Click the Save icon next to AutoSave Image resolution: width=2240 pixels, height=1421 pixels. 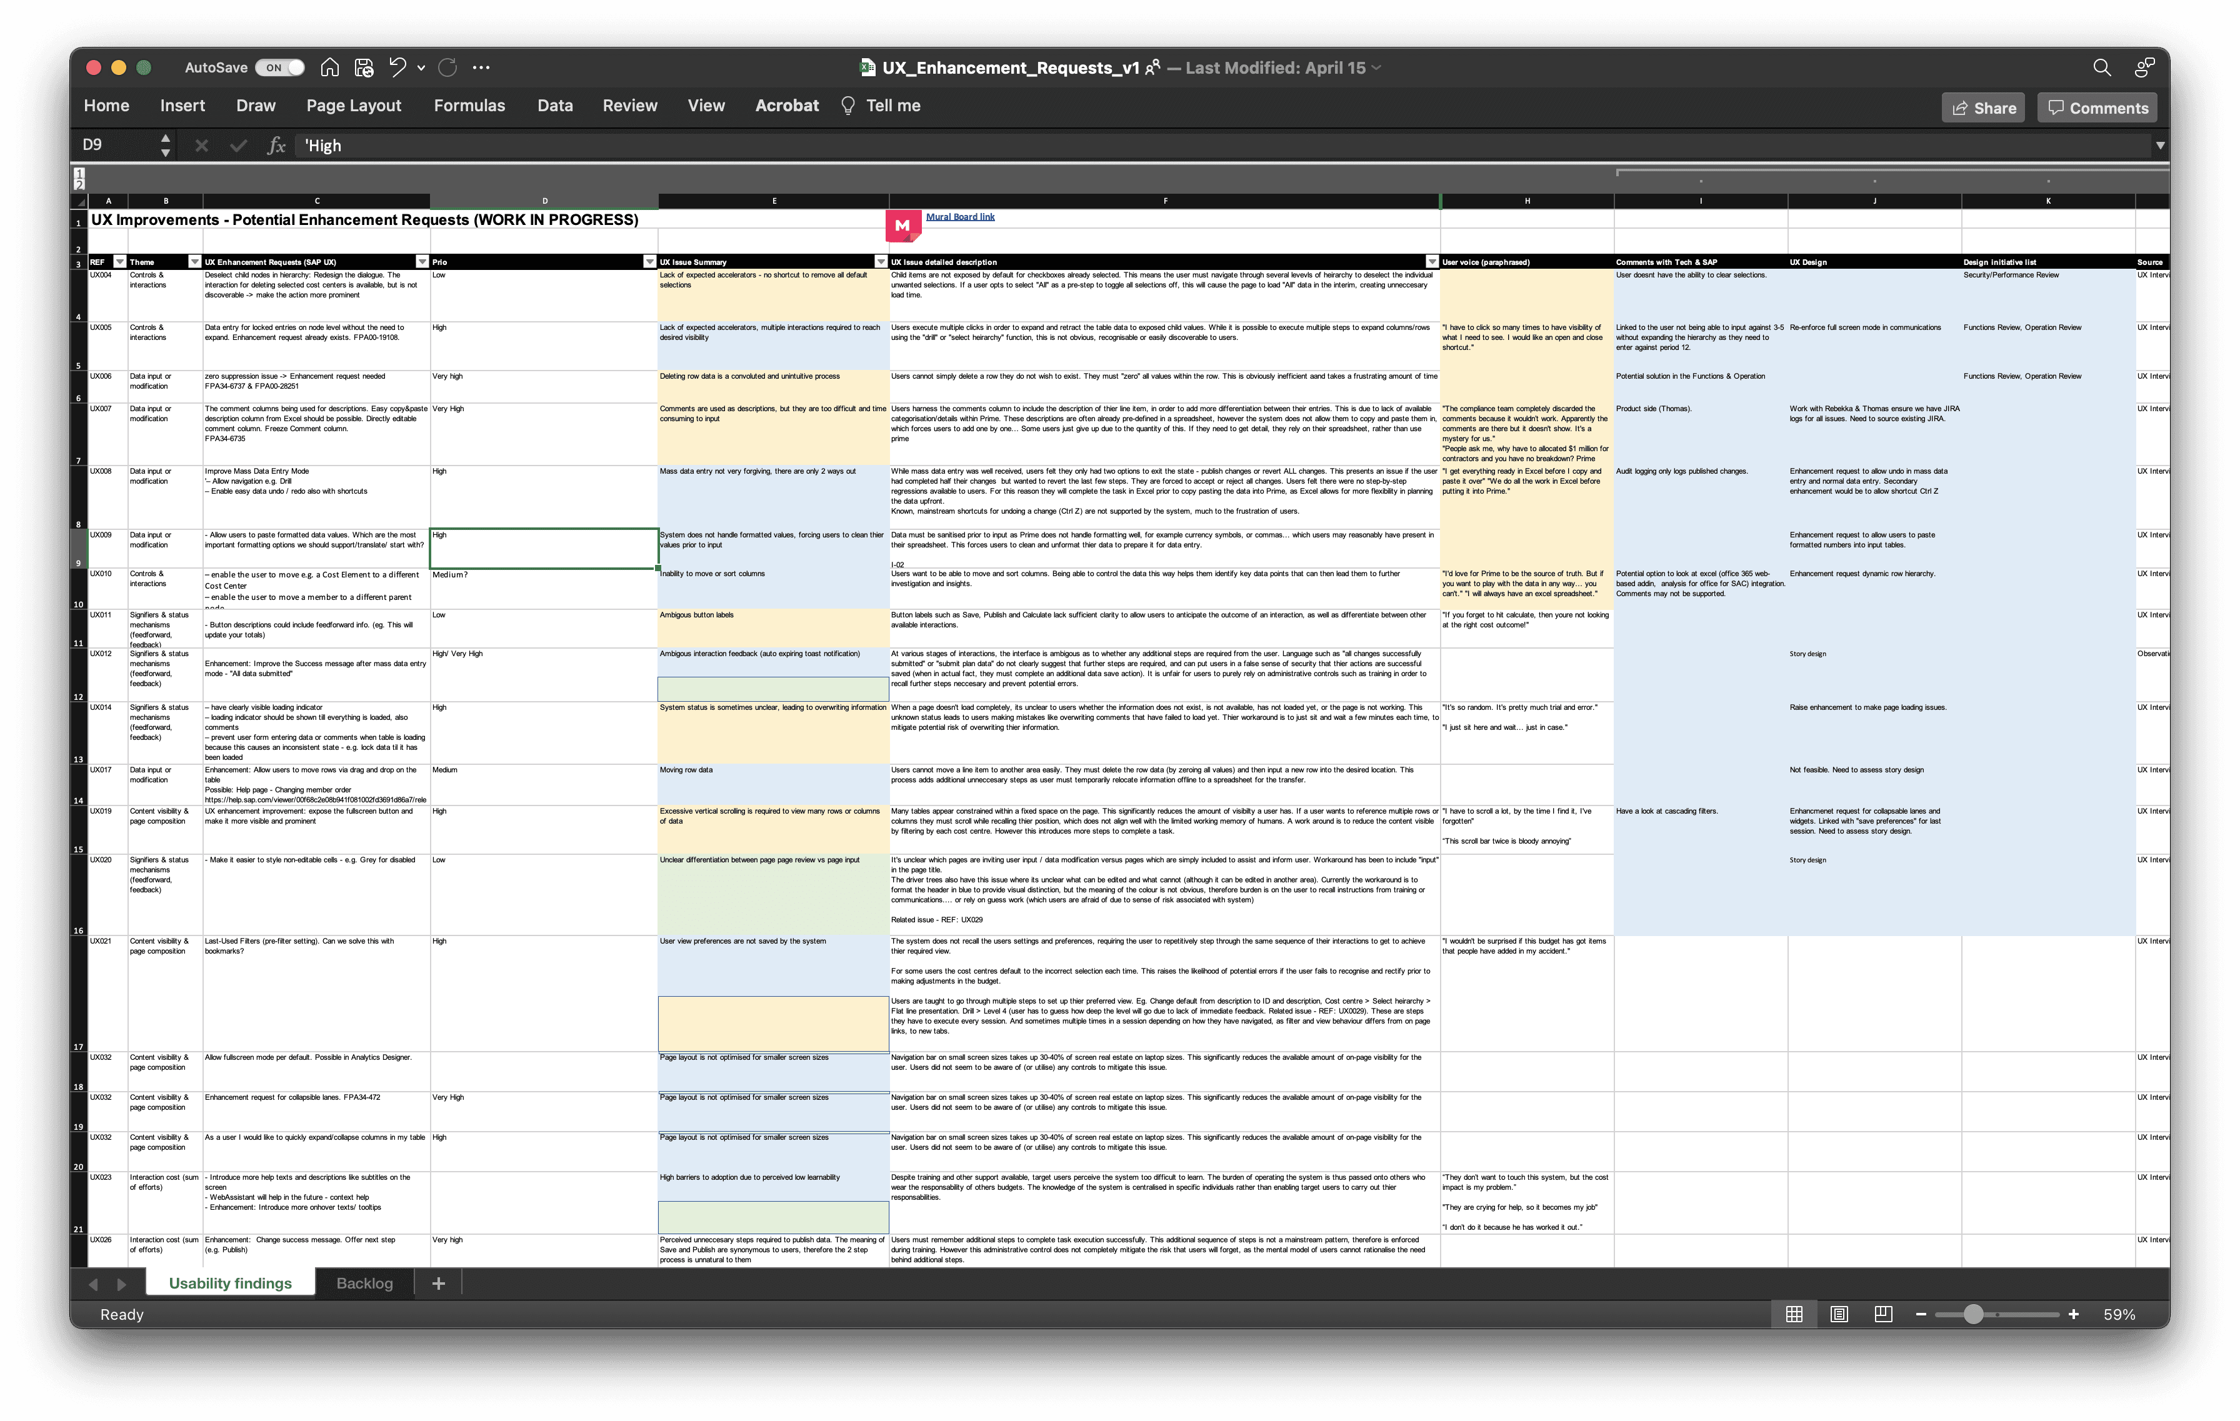364,68
